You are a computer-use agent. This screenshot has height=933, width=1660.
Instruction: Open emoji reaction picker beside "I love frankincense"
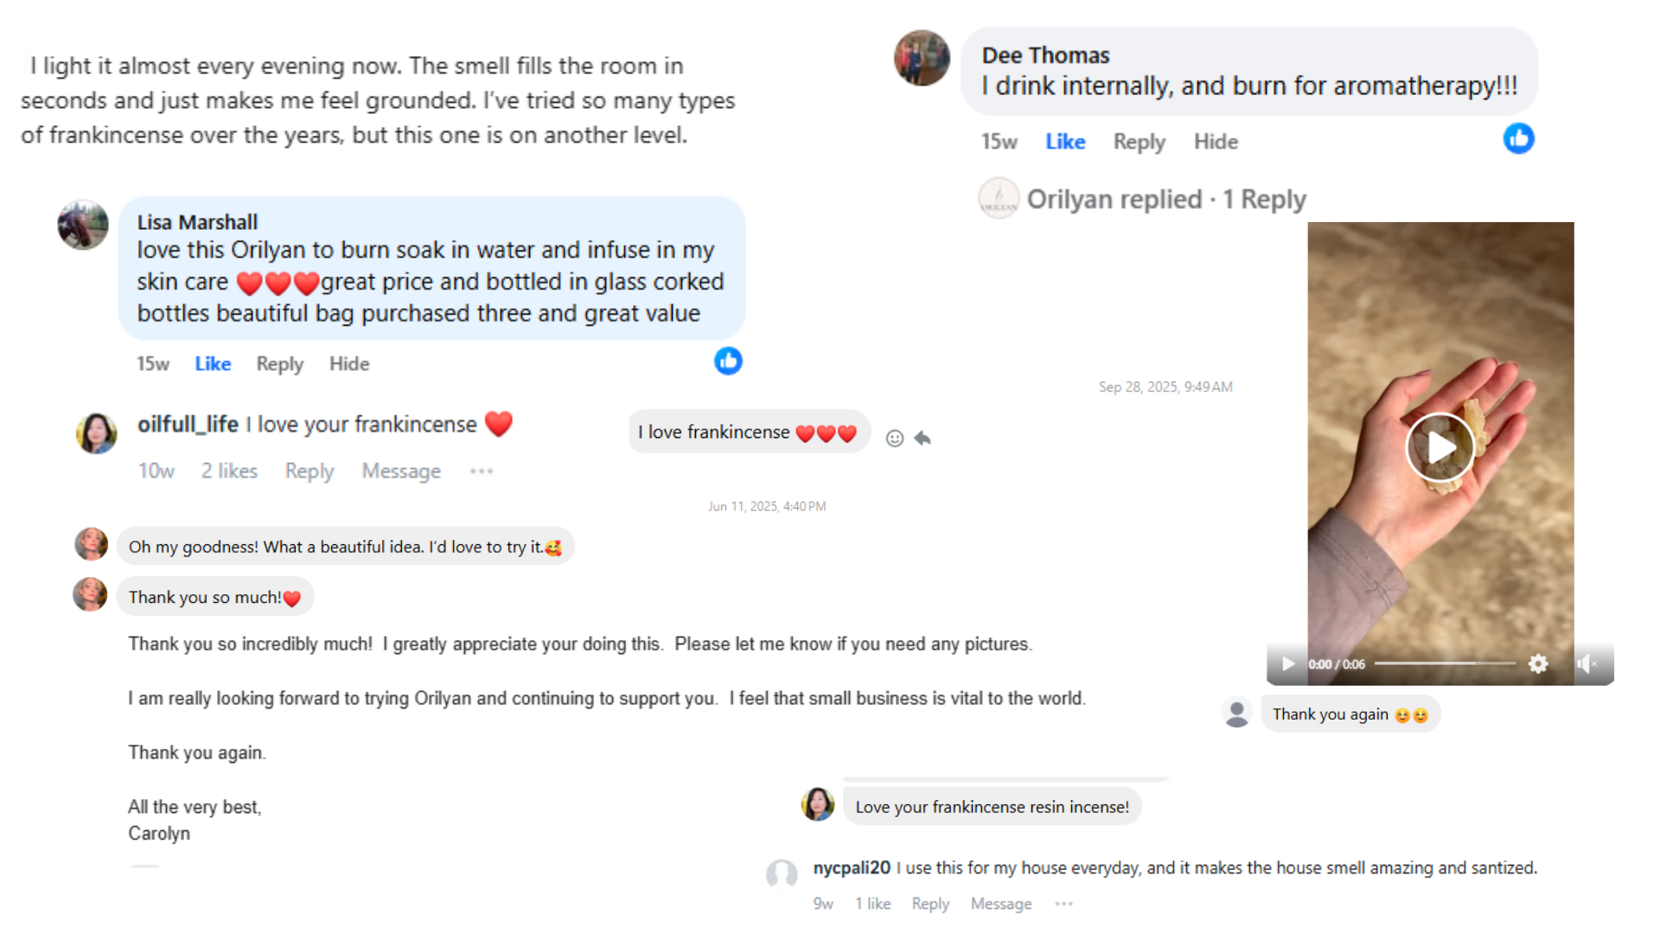[895, 438]
